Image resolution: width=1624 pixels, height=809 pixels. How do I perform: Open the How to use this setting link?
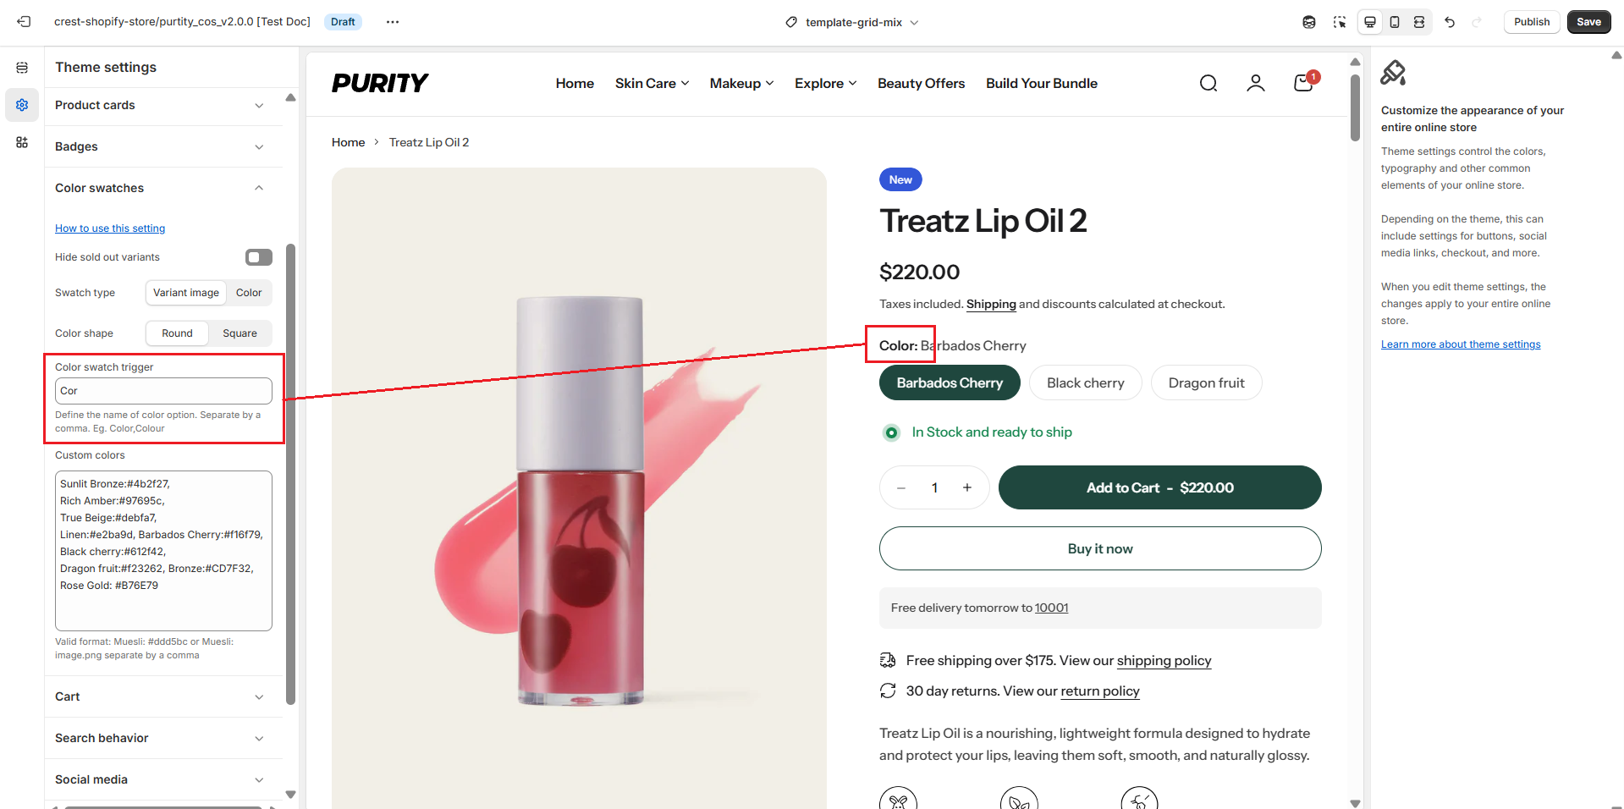tap(110, 228)
